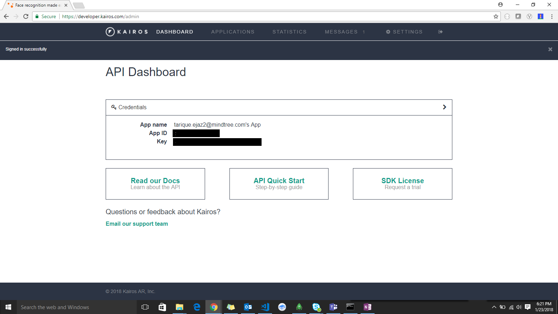Screen dimensions: 558x314
Task: Click the gray square extension icon
Action: [518, 16]
